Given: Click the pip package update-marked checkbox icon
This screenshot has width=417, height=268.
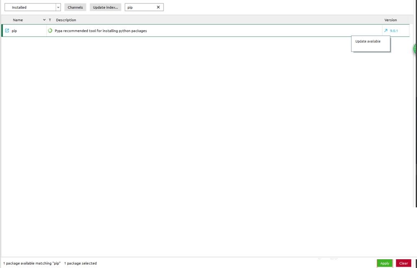Looking at the screenshot, I should 7,31.
